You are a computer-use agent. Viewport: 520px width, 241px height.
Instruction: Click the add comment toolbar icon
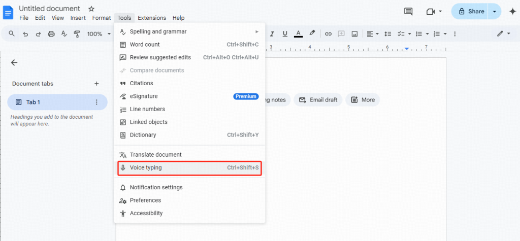tap(341, 34)
